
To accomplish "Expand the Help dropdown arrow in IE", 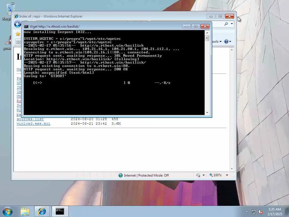I will [230, 42].
